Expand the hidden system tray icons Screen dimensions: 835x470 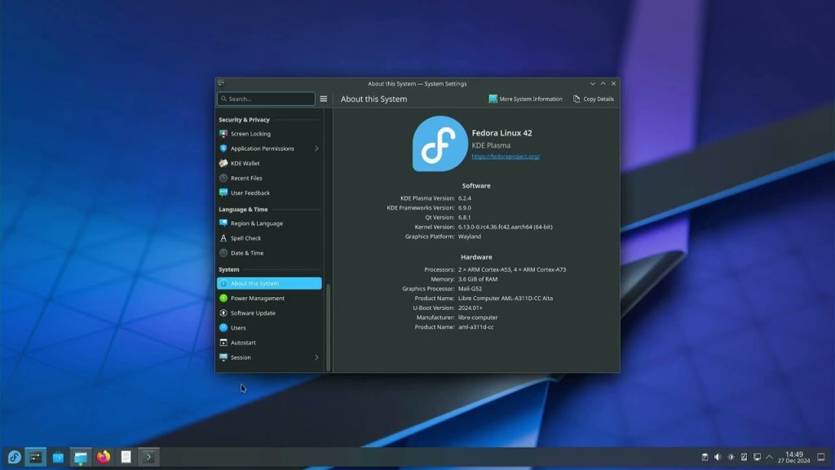(x=770, y=457)
